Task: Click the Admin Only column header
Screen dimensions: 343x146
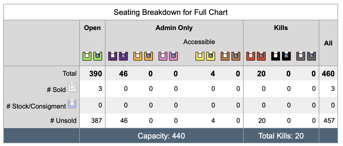Action: coord(174,28)
